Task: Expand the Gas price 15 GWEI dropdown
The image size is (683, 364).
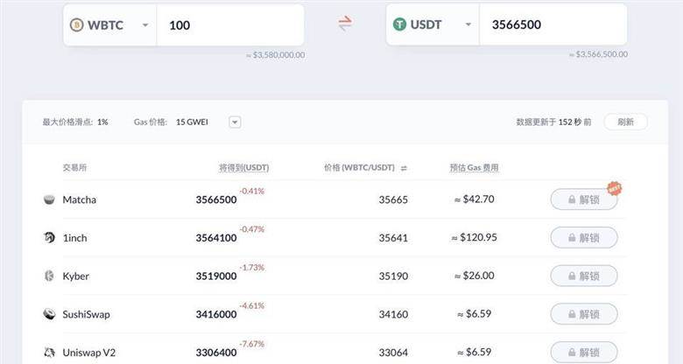Action: (x=235, y=122)
